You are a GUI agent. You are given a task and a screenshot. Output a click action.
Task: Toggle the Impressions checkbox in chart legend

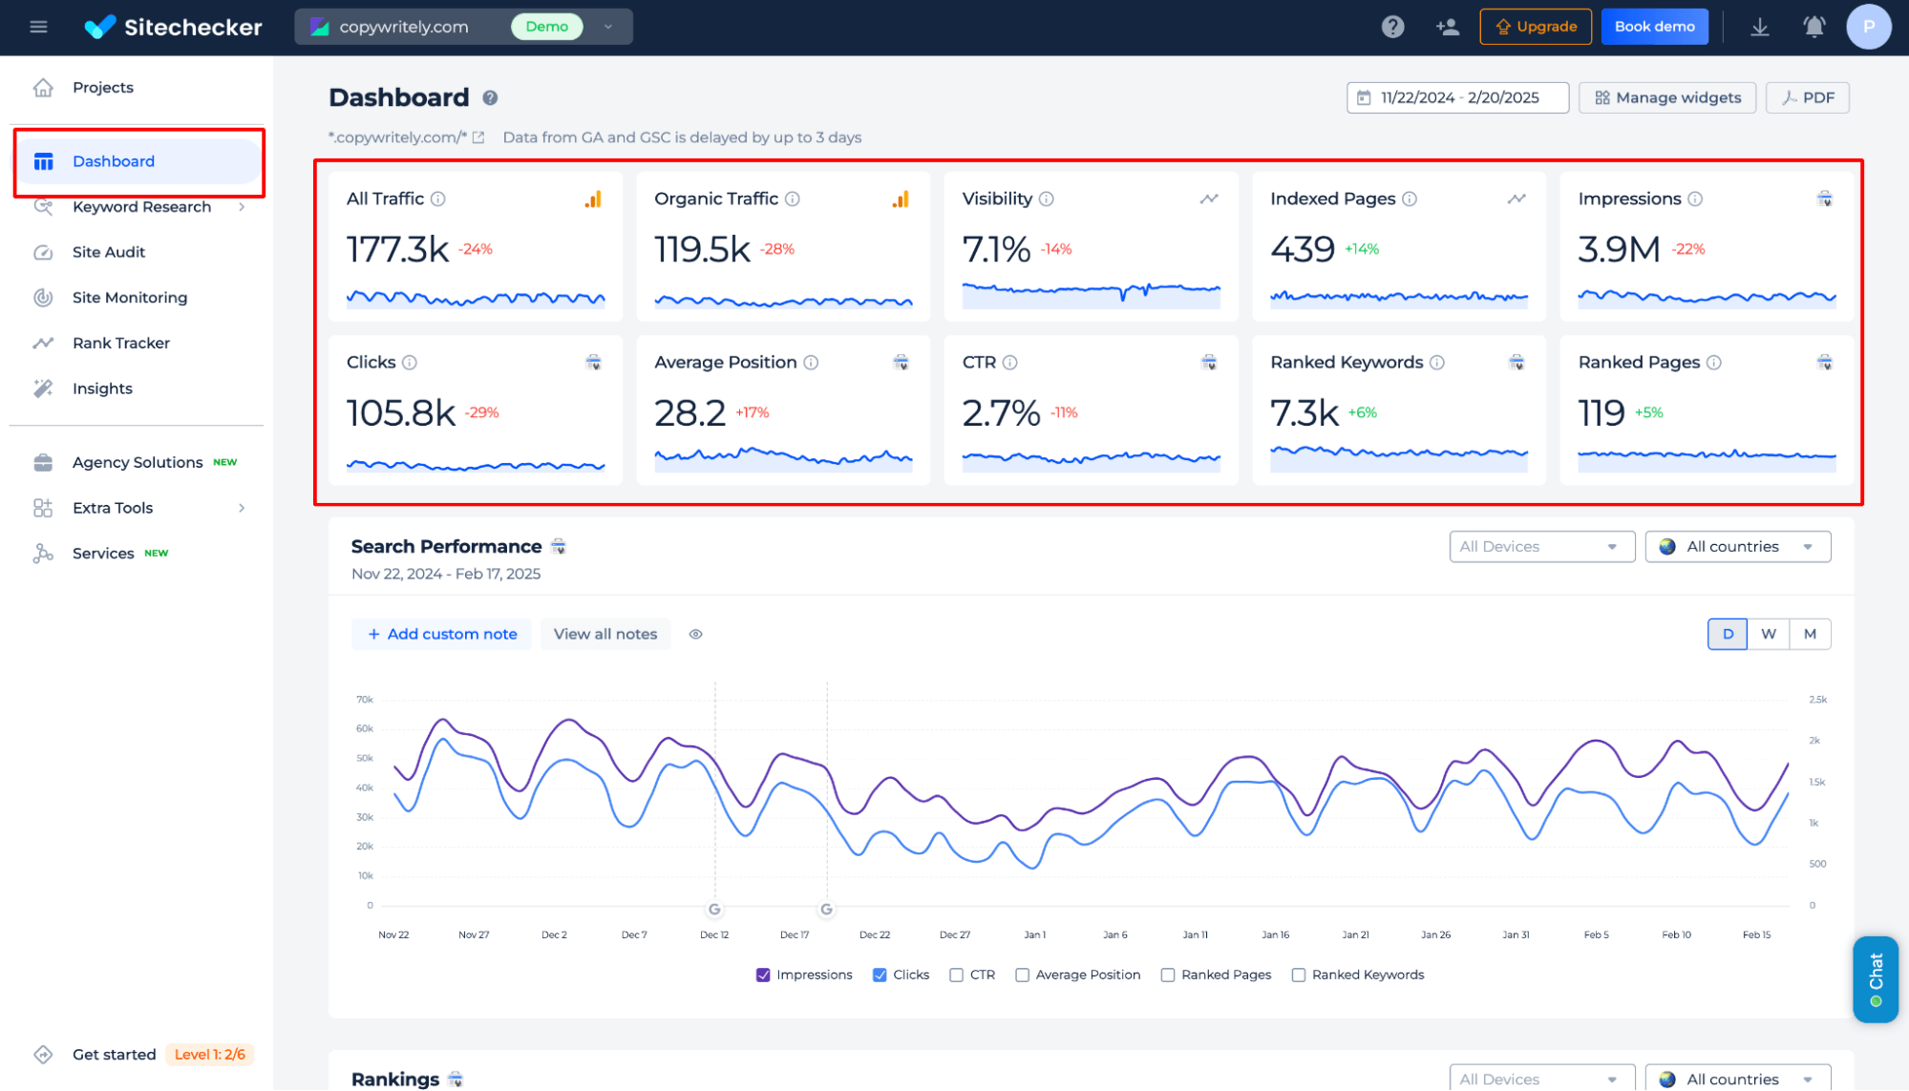tap(760, 975)
